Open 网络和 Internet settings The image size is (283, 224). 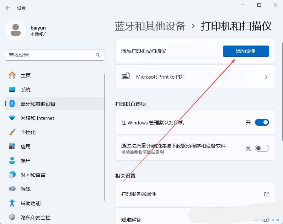54,118
